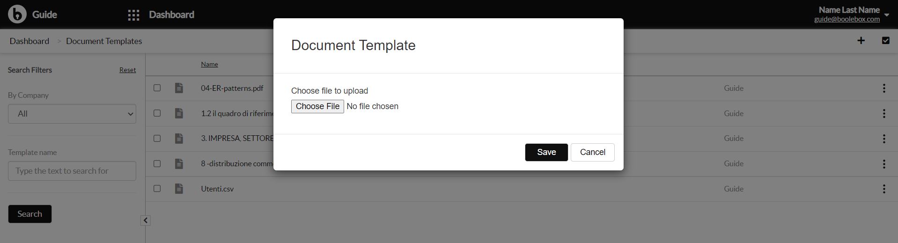Open three-dot menu for Utenti.csv row
Image resolution: width=898 pixels, height=243 pixels.
(x=884, y=189)
